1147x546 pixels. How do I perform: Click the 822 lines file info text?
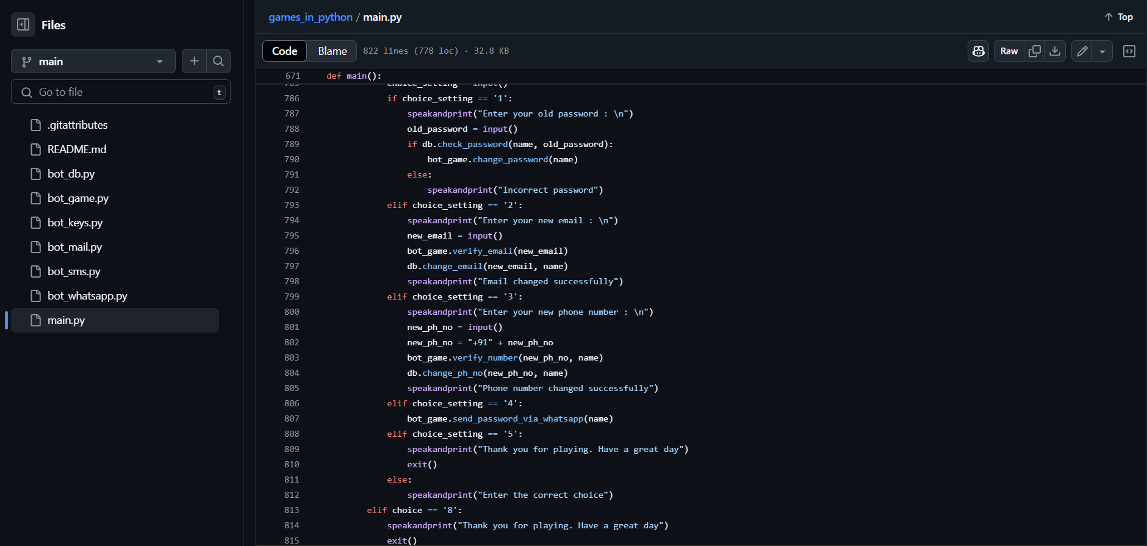tap(436, 51)
